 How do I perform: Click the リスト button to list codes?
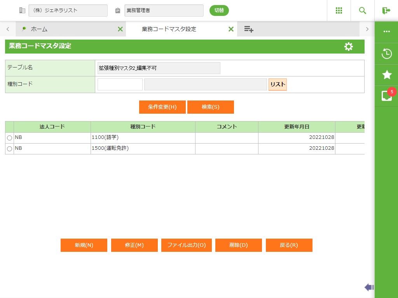coord(278,85)
